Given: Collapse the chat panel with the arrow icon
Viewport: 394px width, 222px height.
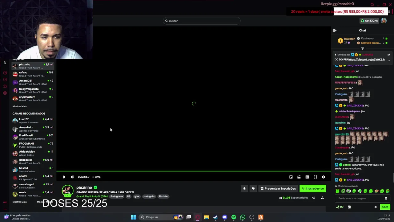Looking at the screenshot, I should pyautogui.click(x=335, y=31).
